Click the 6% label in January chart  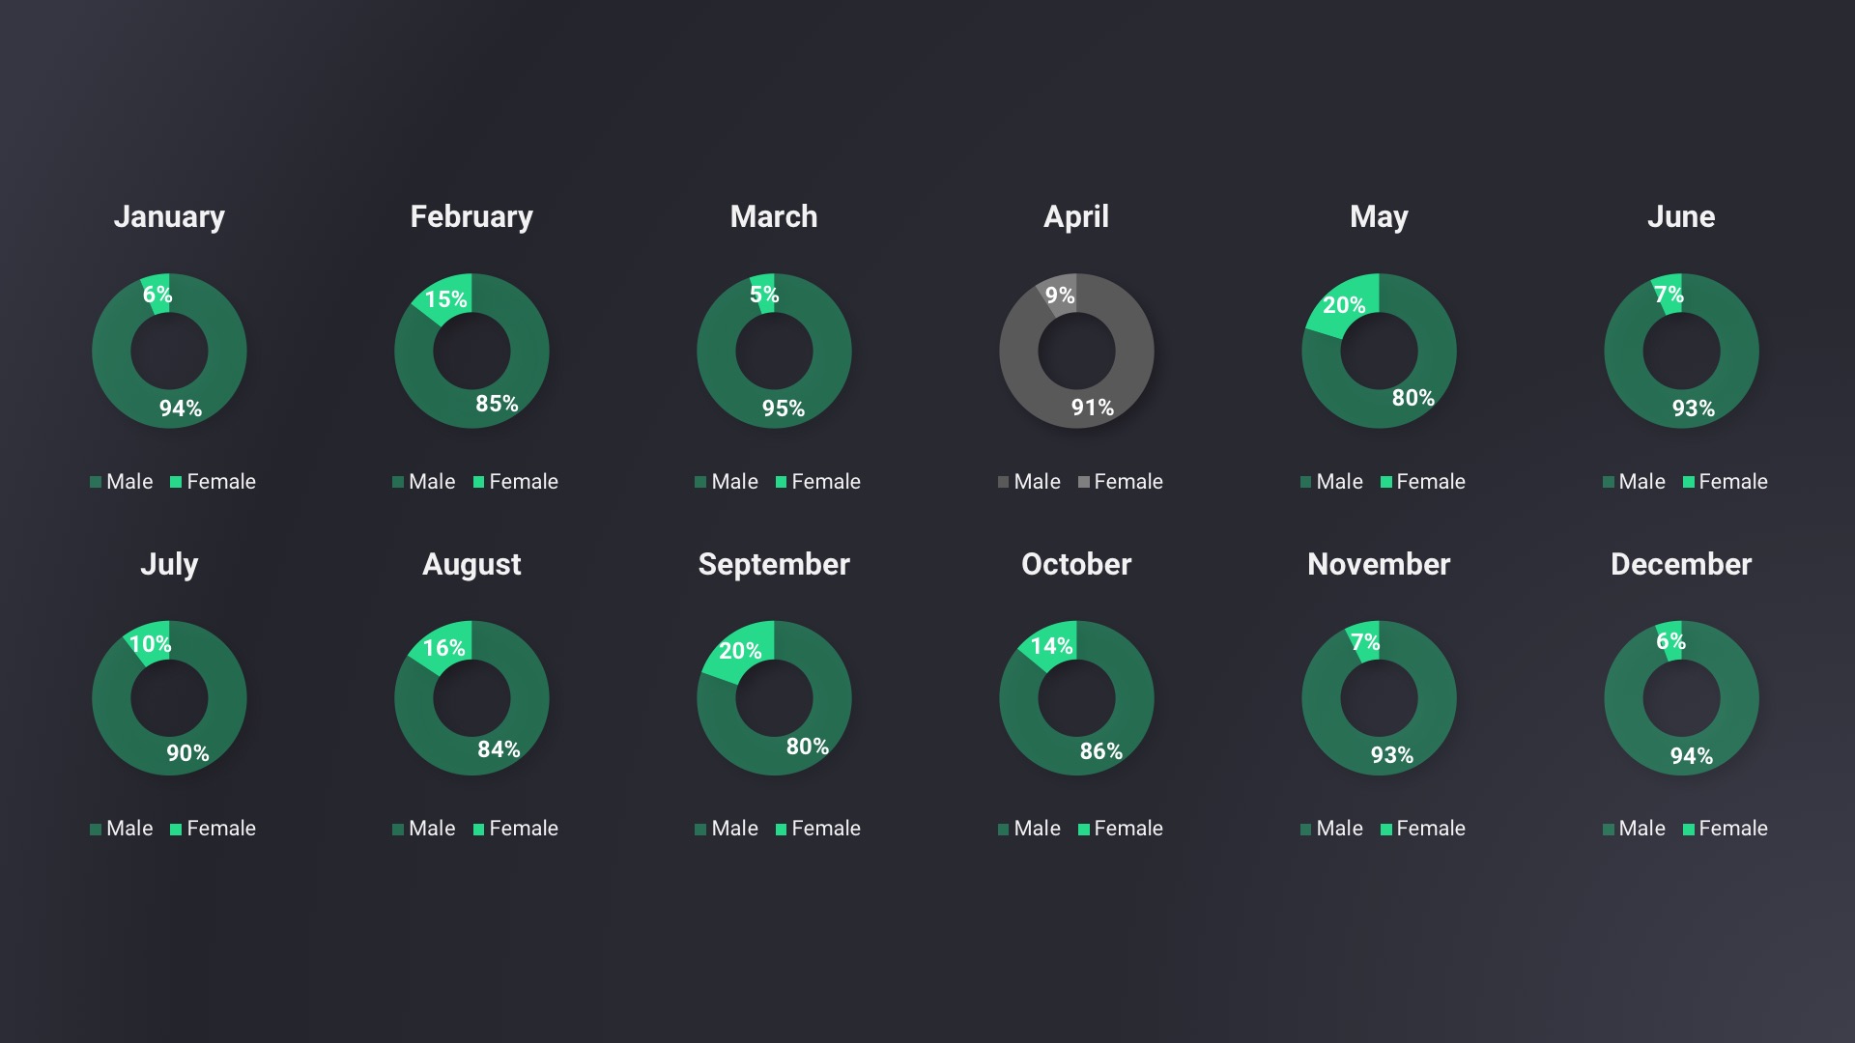pyautogui.click(x=157, y=295)
